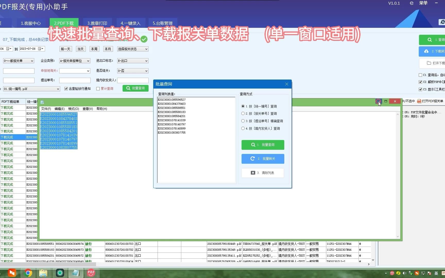
Task: Open the PDF reader from the taskbar
Action: click(x=91, y=273)
